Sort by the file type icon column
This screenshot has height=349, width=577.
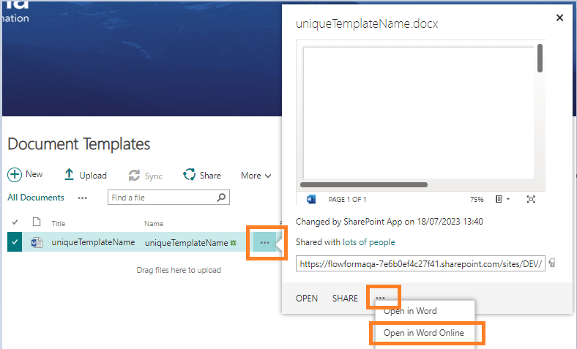pos(37,222)
